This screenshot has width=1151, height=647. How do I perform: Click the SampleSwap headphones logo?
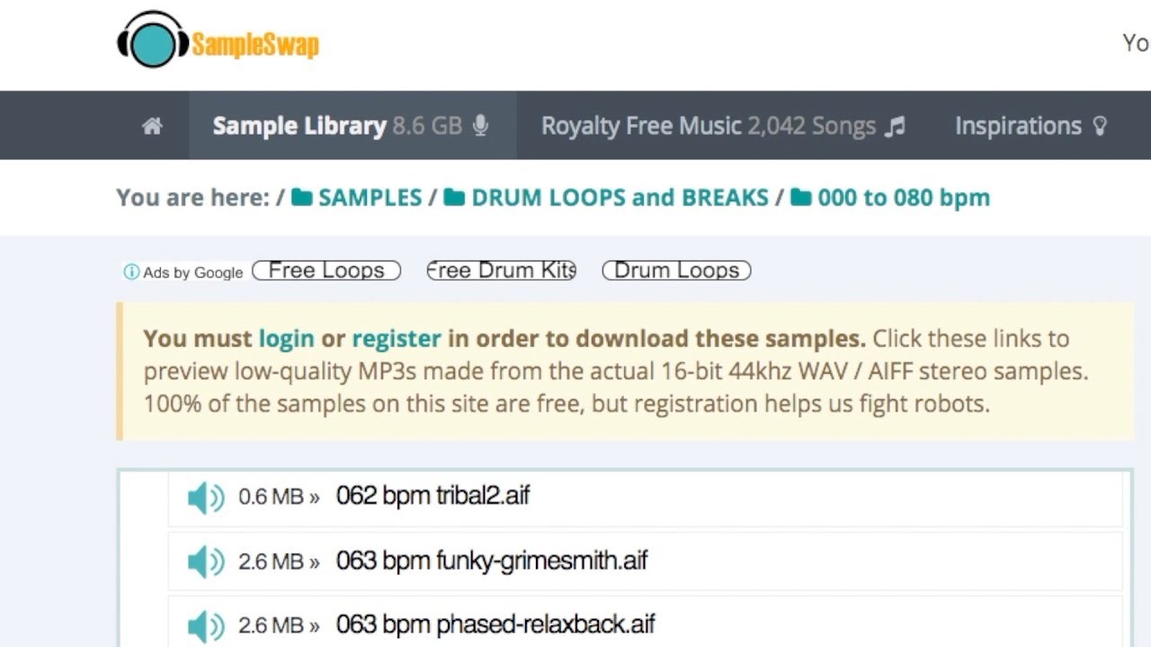(152, 40)
